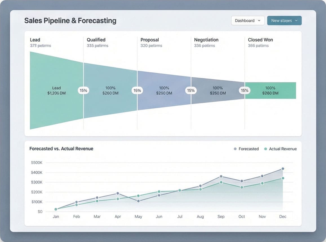Viewport: 326px width, 242px height.
Task: Click the $1,200 DM value in Lead segment
Action: click(57, 93)
